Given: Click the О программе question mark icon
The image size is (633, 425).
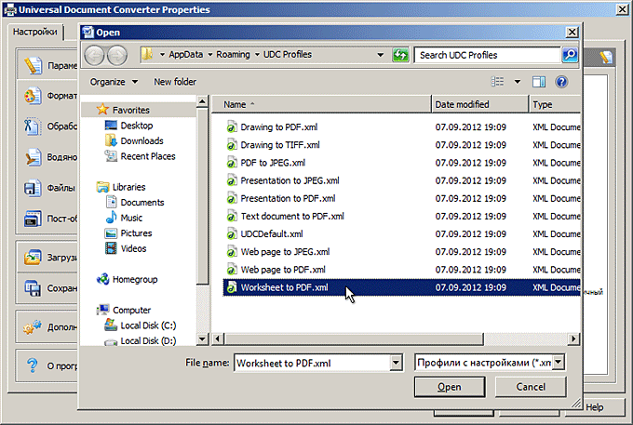Looking at the screenshot, I should click(x=33, y=365).
